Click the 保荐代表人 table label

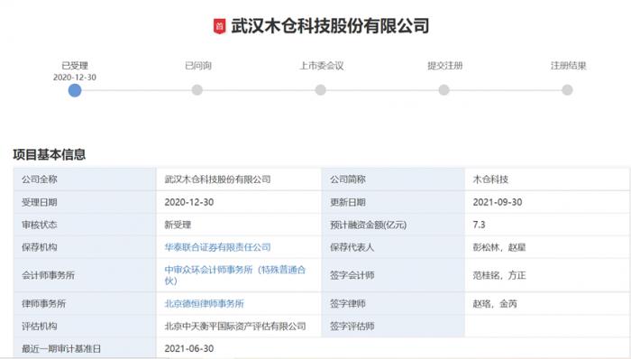point(352,247)
